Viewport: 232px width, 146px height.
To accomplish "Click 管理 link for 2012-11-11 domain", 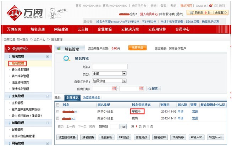I will pos(195,118).
